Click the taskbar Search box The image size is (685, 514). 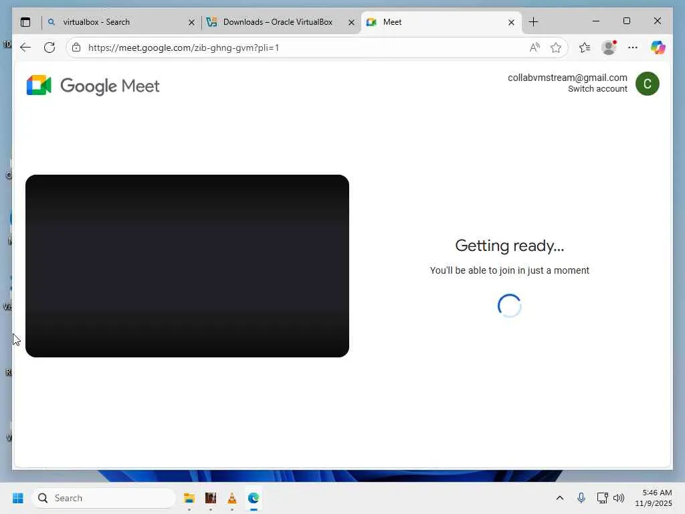point(104,498)
